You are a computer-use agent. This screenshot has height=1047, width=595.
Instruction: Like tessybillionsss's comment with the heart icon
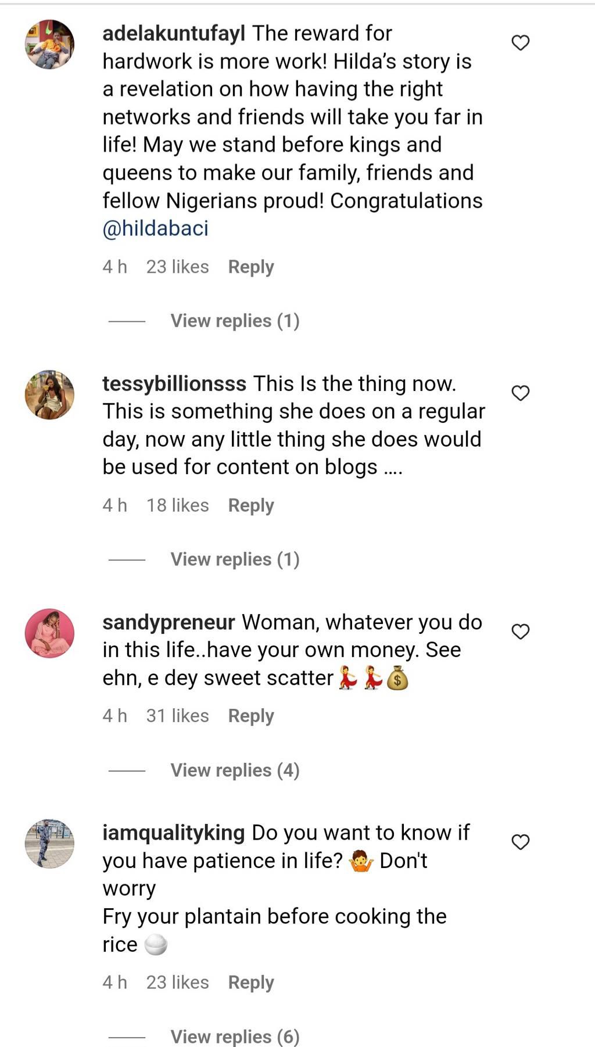coord(520,393)
